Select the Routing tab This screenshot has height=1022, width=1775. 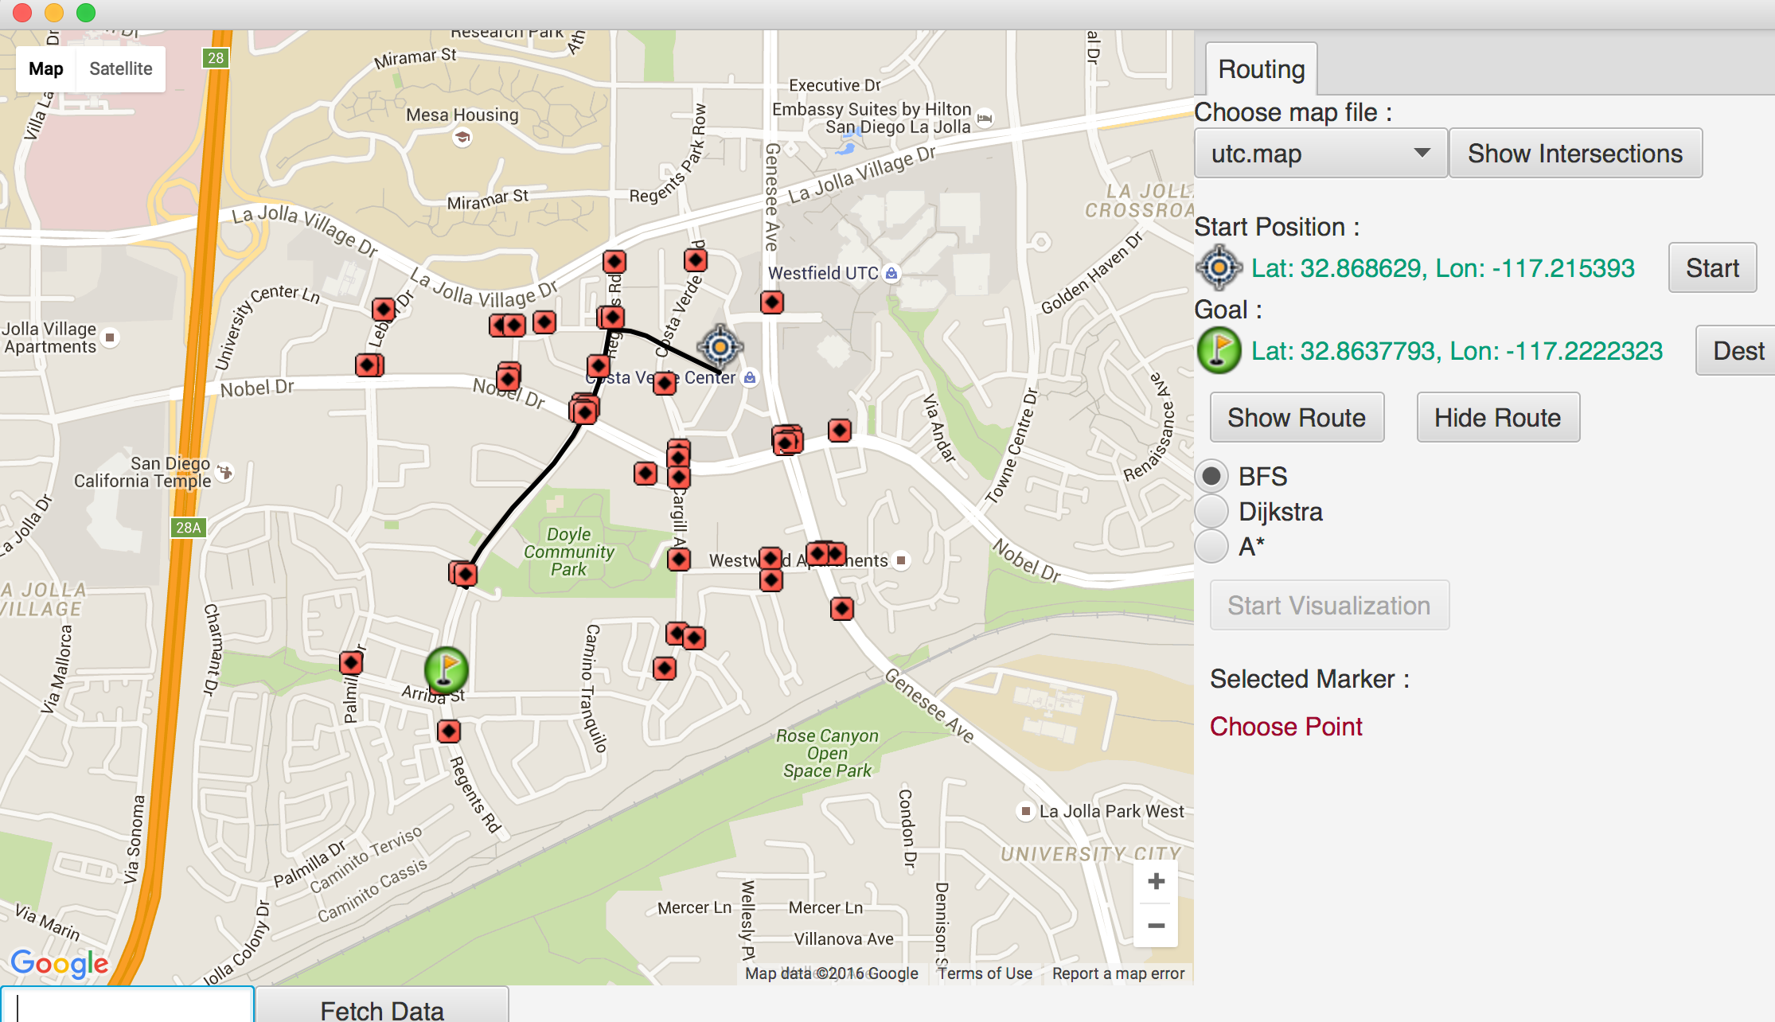(x=1261, y=69)
